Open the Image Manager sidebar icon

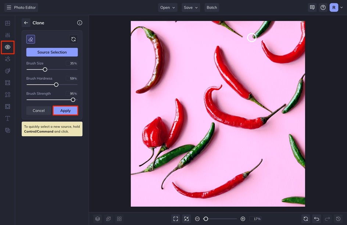click(x=7, y=23)
